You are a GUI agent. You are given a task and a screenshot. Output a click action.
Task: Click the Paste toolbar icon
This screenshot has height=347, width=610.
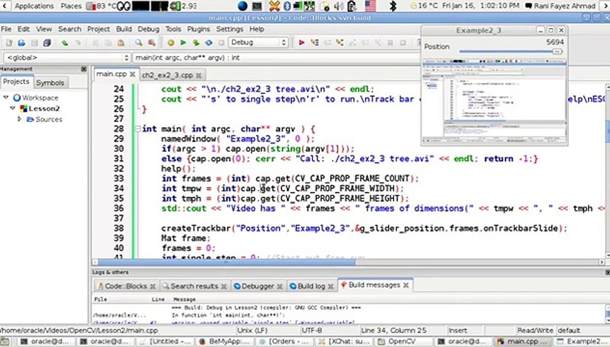point(121,42)
